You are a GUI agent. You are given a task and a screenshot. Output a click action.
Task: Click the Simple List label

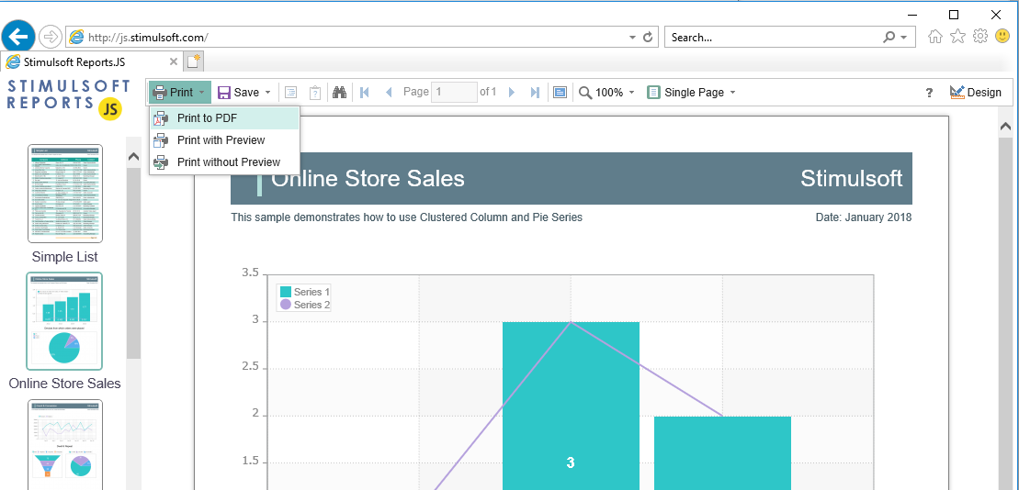point(65,257)
